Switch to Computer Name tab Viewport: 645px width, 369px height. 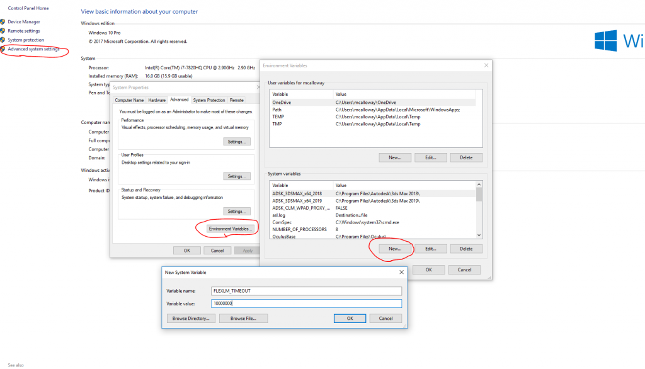[129, 100]
